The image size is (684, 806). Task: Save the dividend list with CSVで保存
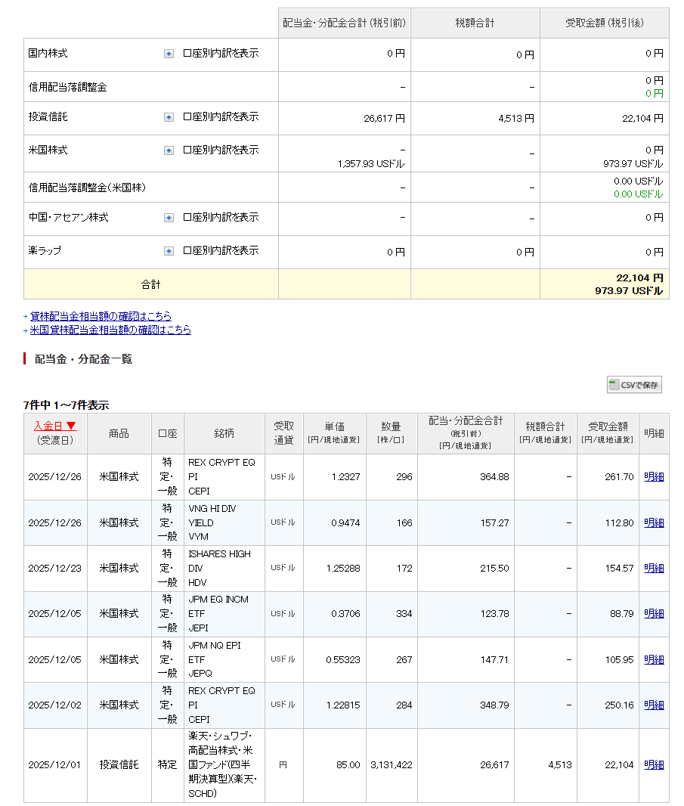click(x=634, y=385)
